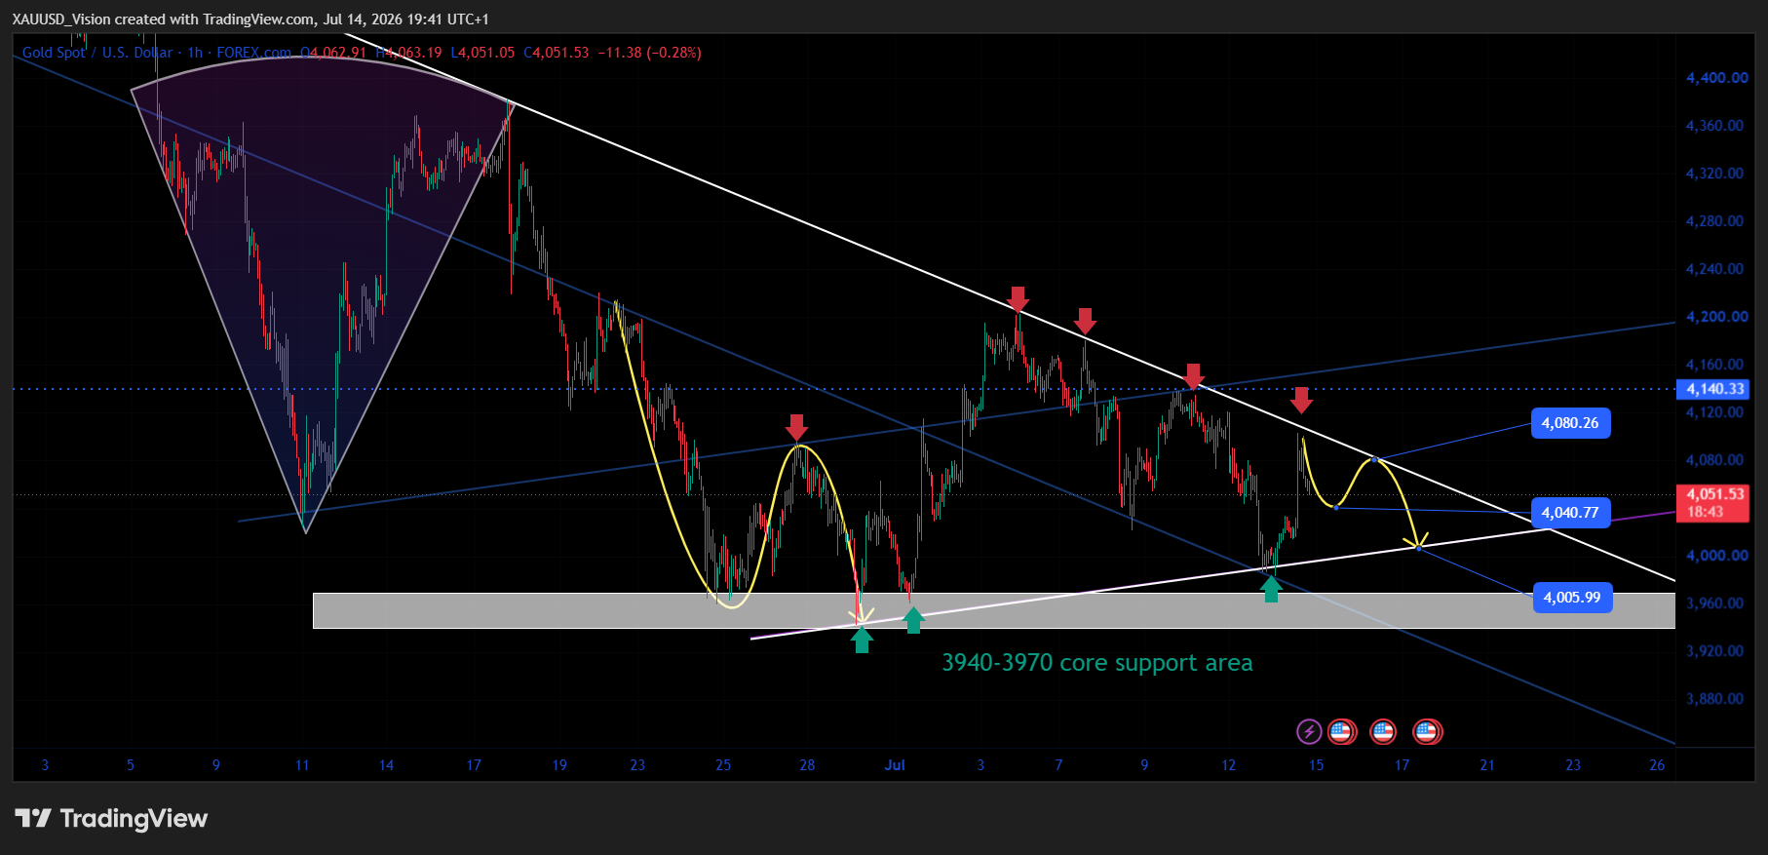Click the 4,140.33 horizontal line price tag
Image resolution: width=1768 pixels, height=855 pixels.
click(x=1712, y=389)
